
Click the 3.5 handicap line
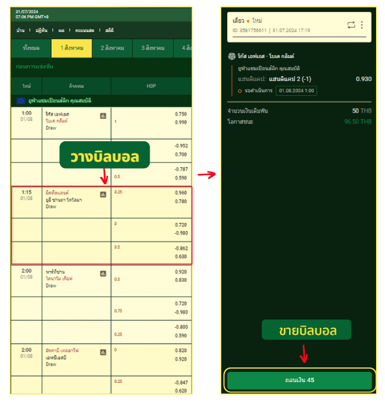[x=117, y=247]
